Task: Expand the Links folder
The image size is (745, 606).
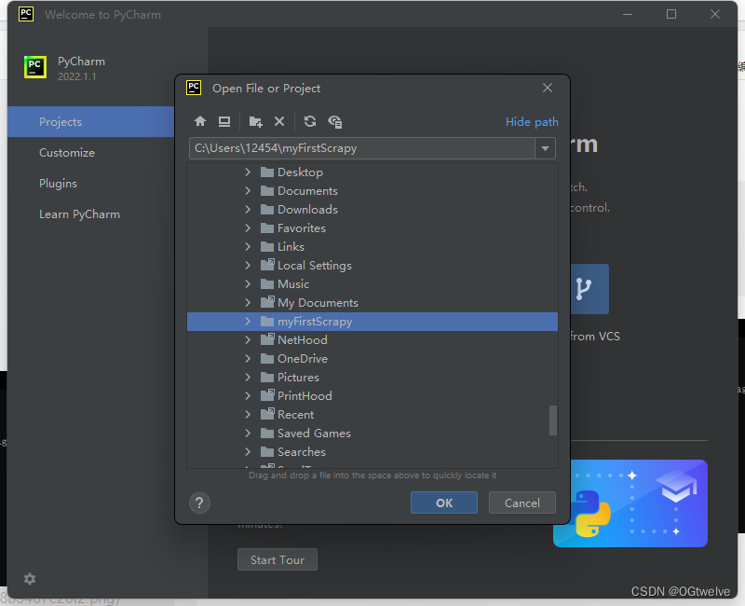Action: pos(248,246)
